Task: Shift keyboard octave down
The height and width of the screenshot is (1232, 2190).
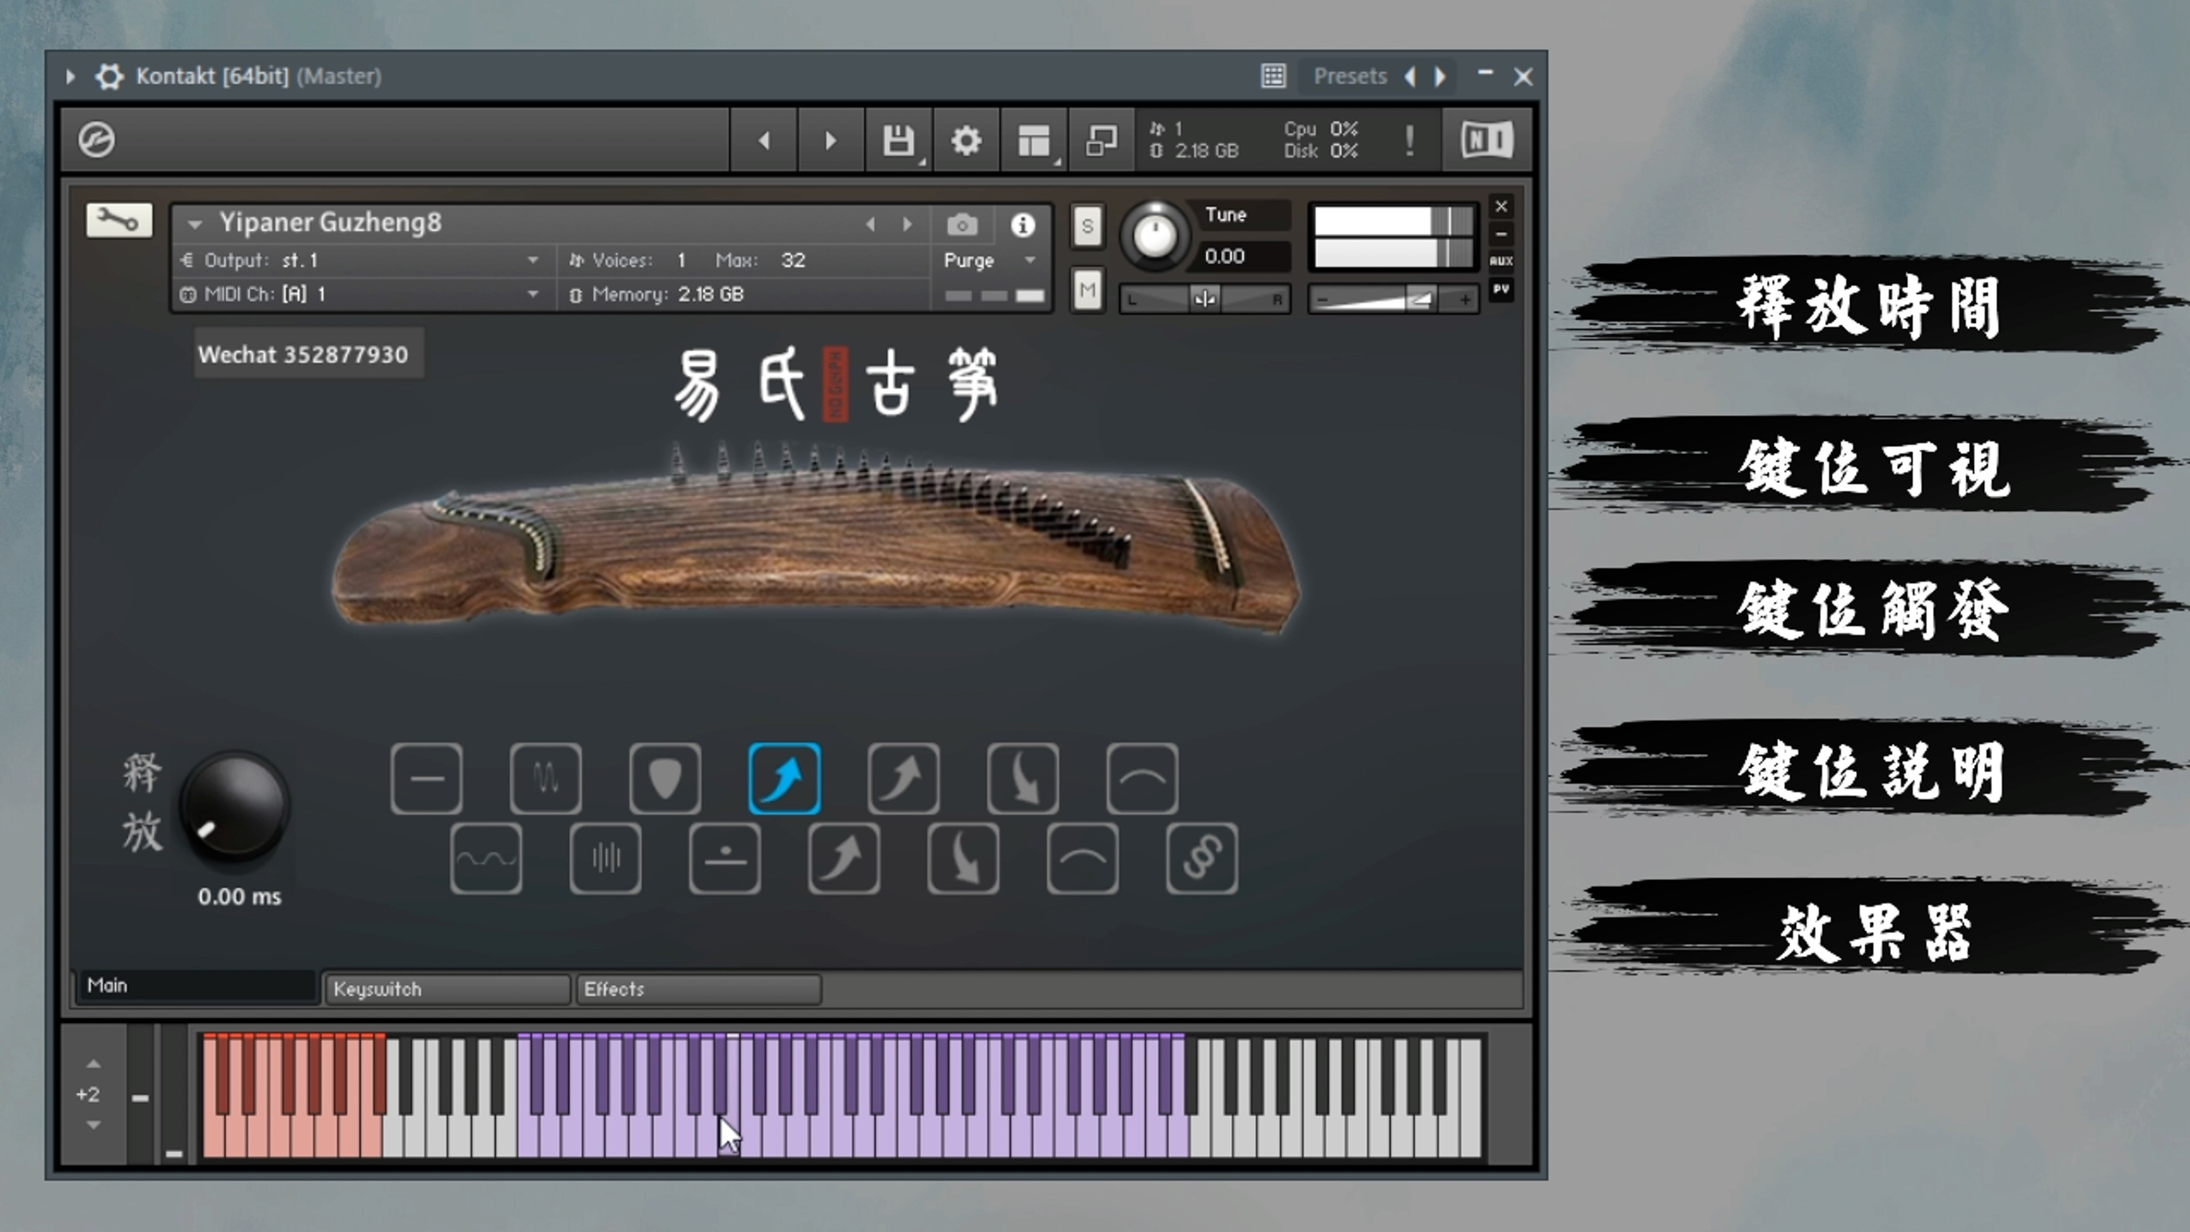Action: click(94, 1125)
